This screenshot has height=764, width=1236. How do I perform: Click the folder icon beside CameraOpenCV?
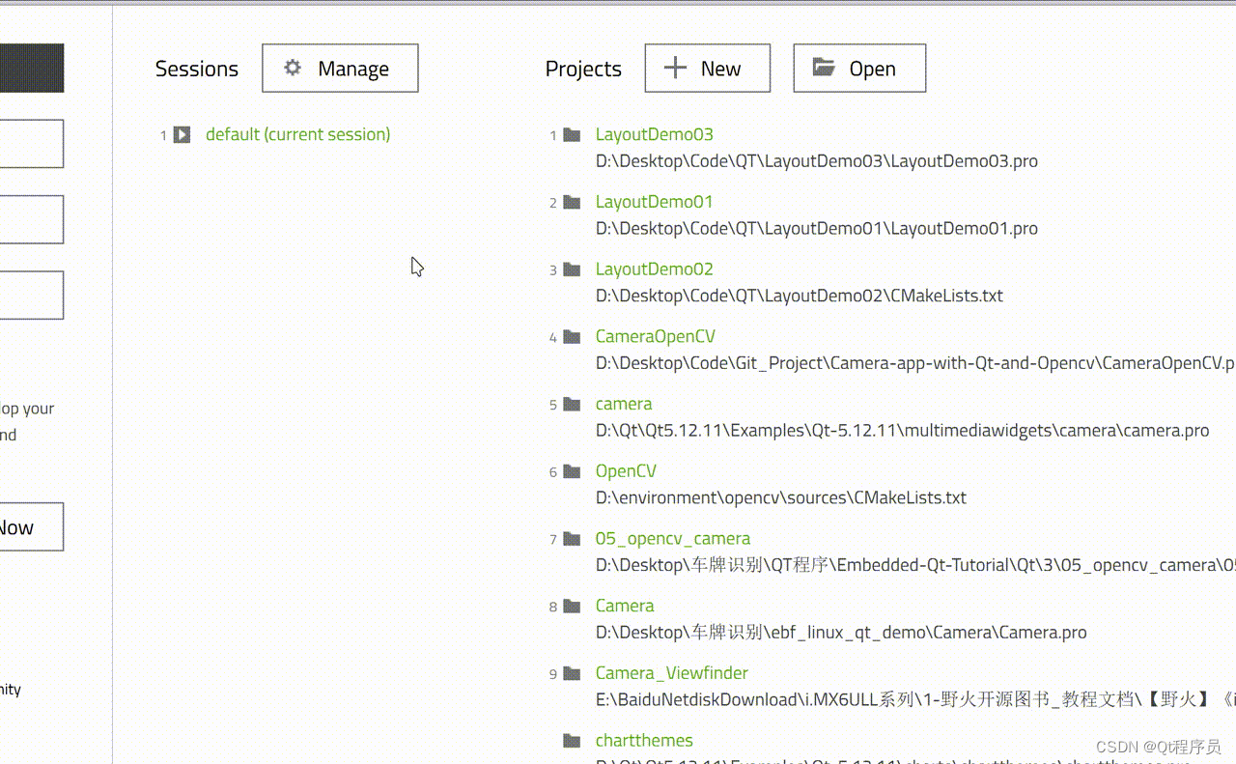(571, 337)
